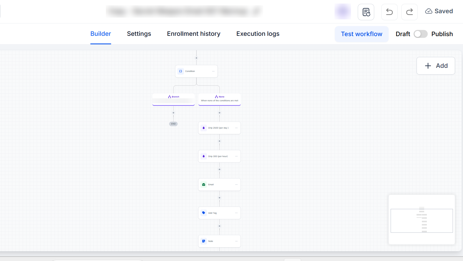
Task: Open the Drip 300 (per hour) options menu
Action: [x=236, y=156]
